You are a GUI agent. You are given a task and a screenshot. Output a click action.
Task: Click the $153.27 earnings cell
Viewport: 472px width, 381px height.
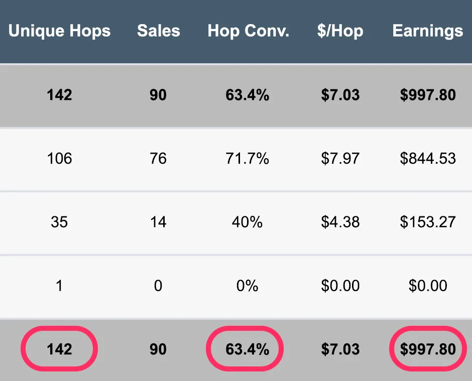(428, 222)
